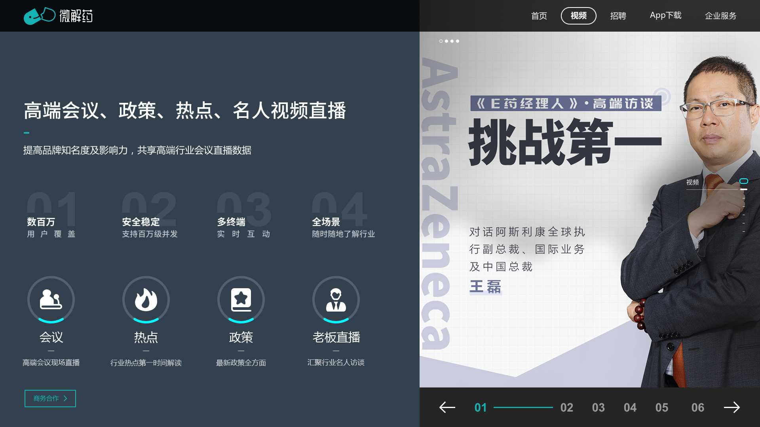
Task: Click the 政策 star book icon
Action: tap(241, 299)
